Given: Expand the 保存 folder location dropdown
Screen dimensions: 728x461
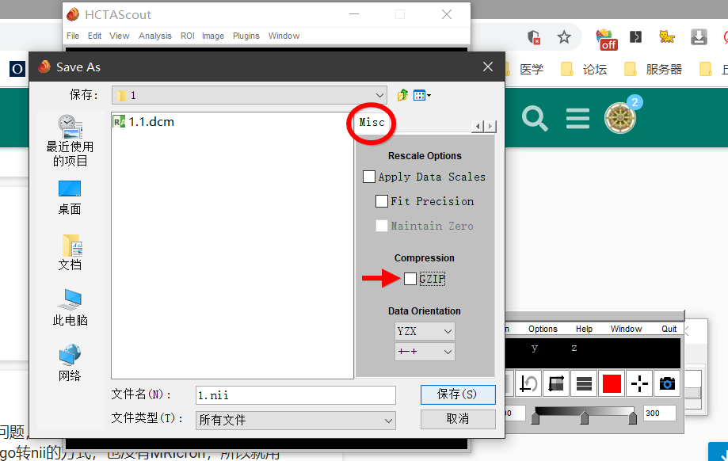Looking at the screenshot, I should pos(249,95).
